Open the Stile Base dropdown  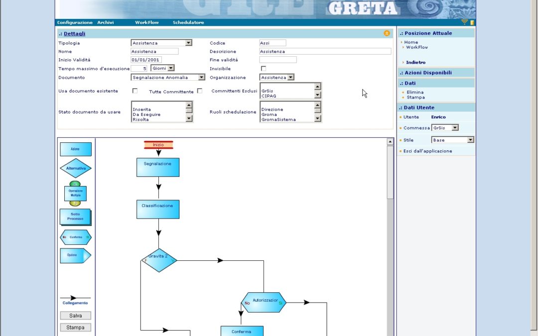coord(452,140)
